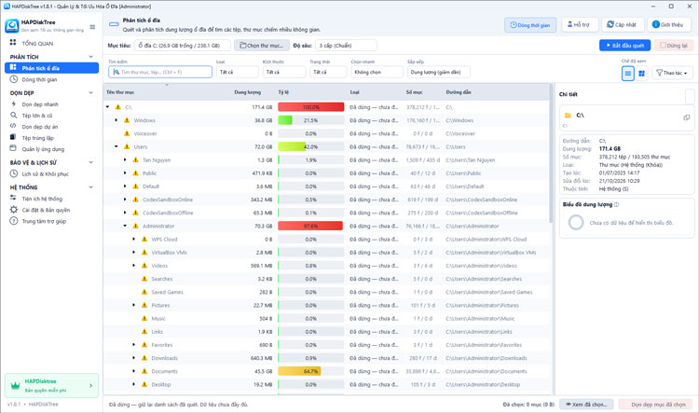Click the drive icon beside Phân tích ổ đĩa heading

point(114,24)
